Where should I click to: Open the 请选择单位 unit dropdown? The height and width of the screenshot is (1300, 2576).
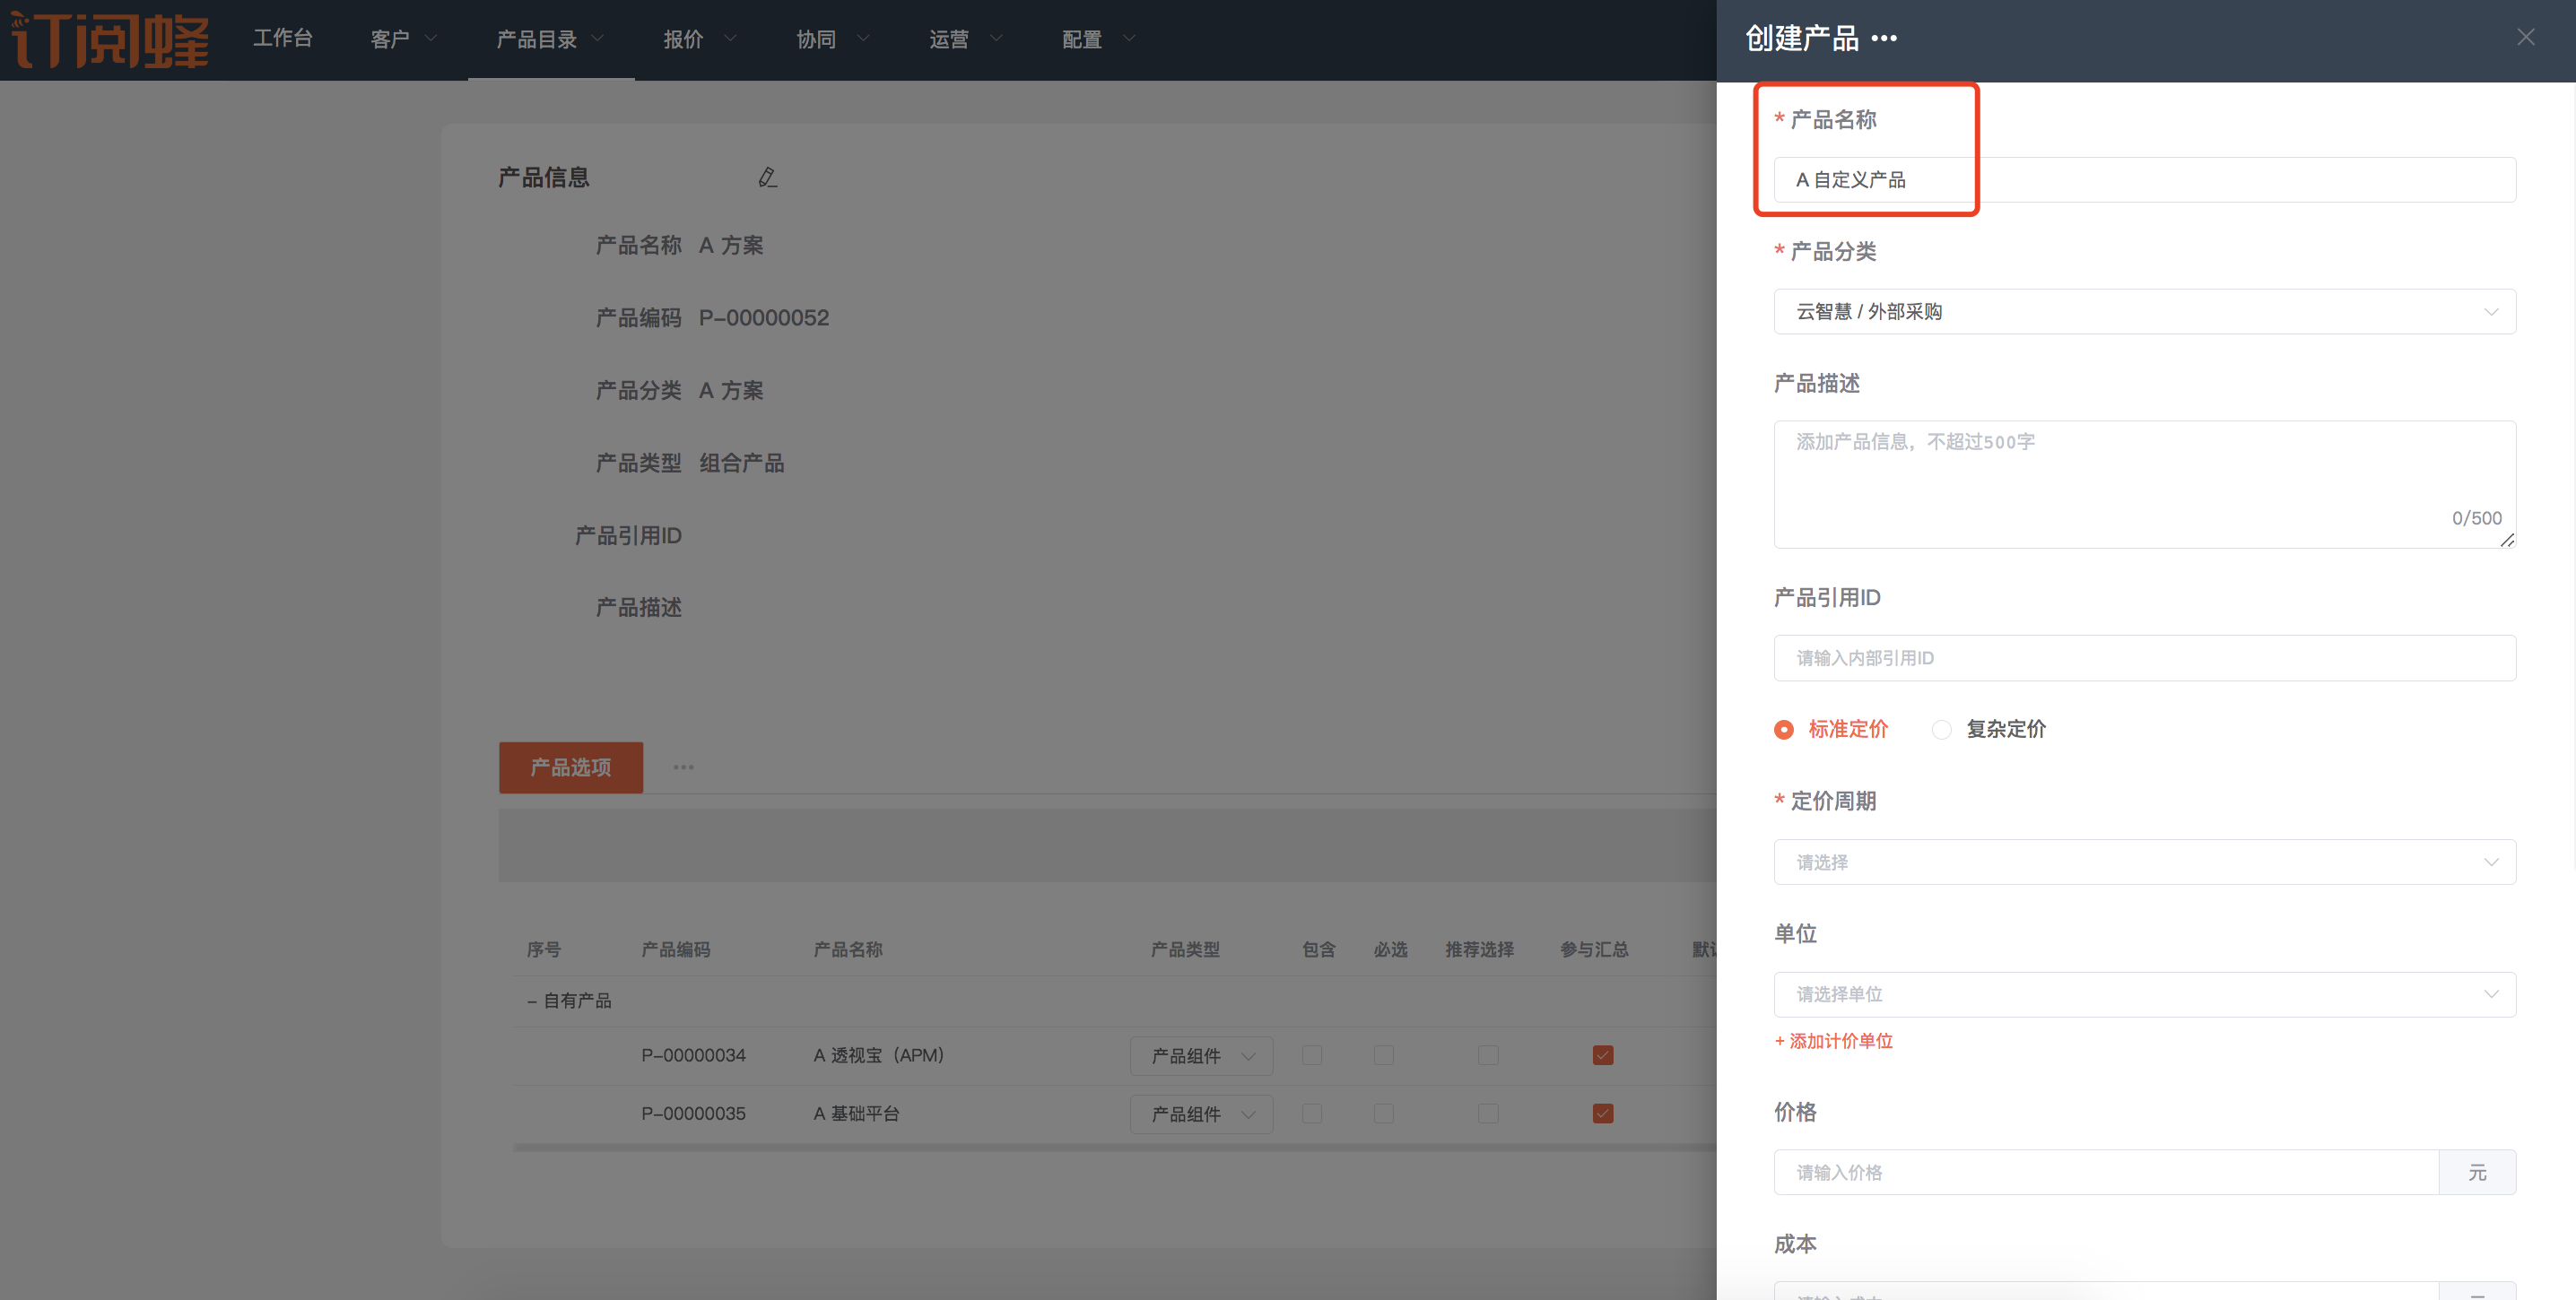(2144, 994)
